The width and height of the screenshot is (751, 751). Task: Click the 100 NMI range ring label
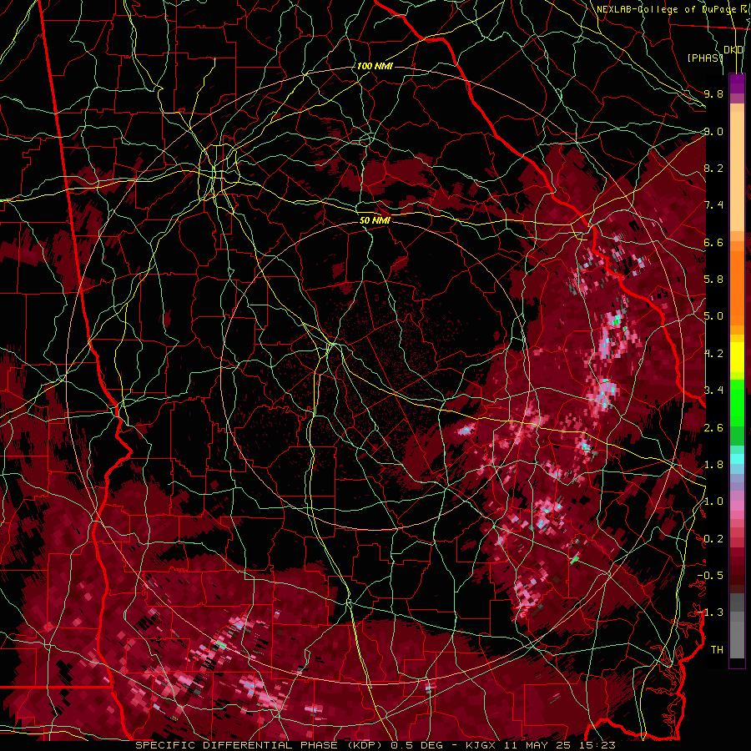[x=375, y=66]
